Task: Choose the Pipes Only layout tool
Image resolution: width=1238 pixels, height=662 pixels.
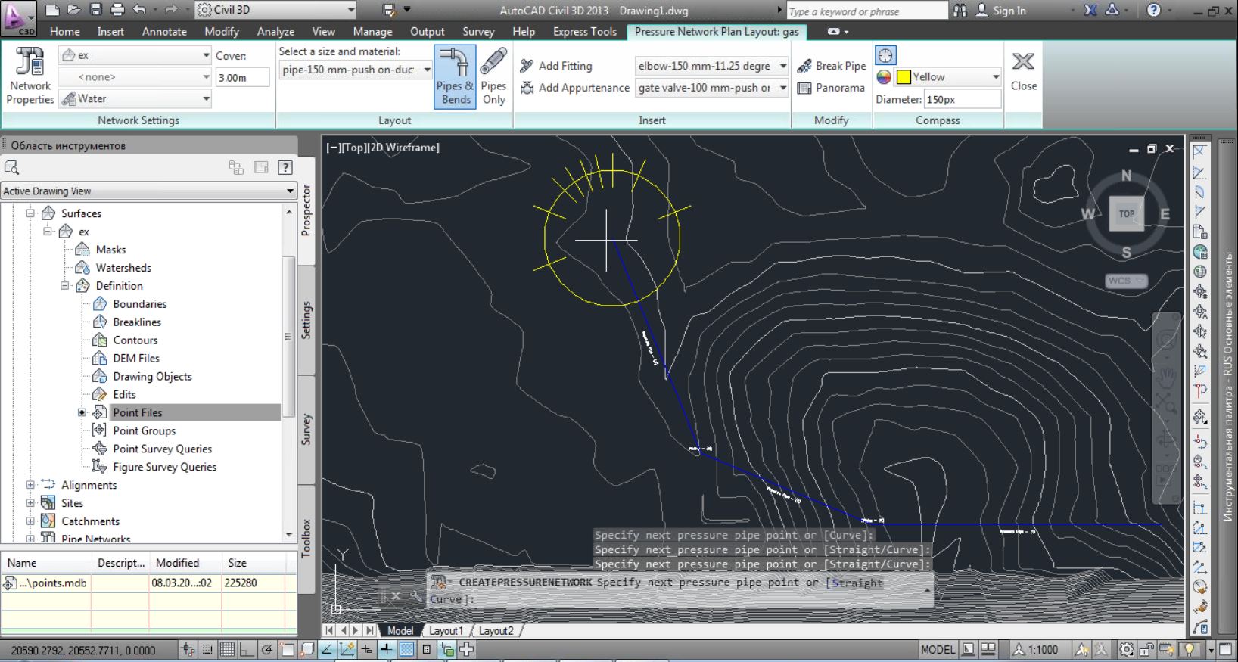Action: click(493, 77)
